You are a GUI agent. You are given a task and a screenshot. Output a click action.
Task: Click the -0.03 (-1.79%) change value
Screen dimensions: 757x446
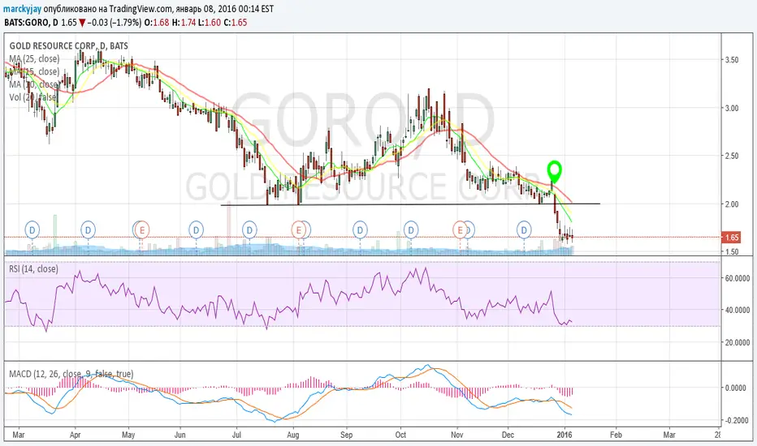[x=115, y=22]
